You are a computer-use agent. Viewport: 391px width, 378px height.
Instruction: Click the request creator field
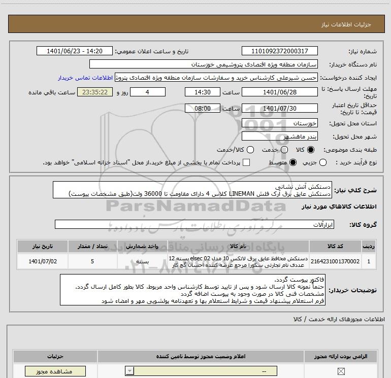[216, 78]
